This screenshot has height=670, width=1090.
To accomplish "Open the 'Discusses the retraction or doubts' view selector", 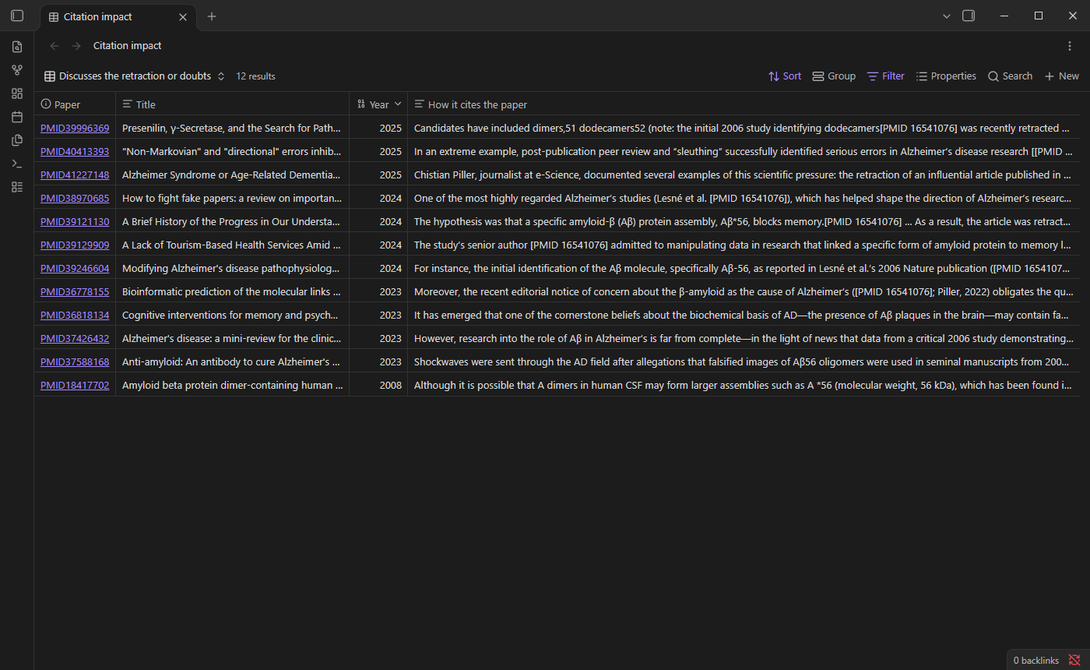I will pyautogui.click(x=135, y=76).
